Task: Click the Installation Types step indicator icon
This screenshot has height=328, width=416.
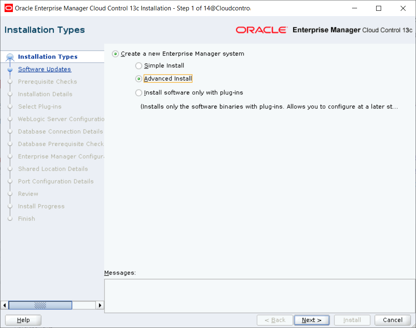Action: [10, 57]
